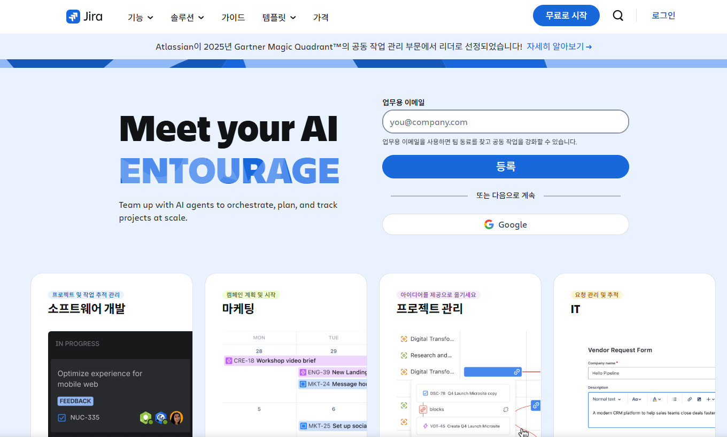This screenshot has height=437, width=727.
Task: Continue with the Google button
Action: [505, 224]
